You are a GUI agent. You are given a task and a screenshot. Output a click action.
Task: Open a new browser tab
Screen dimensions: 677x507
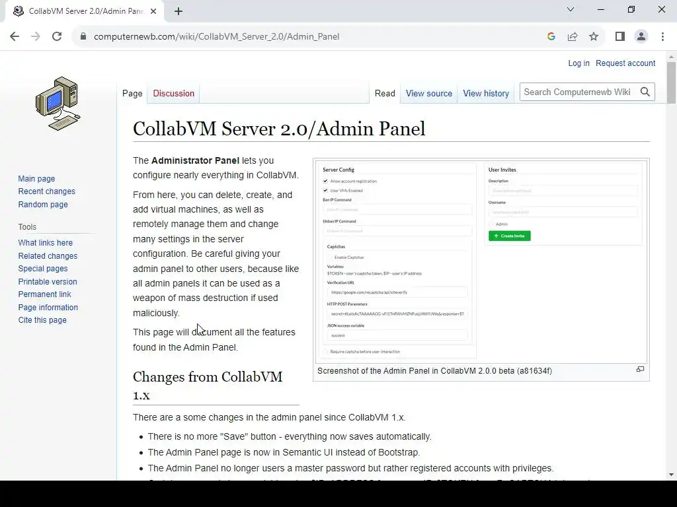click(179, 12)
